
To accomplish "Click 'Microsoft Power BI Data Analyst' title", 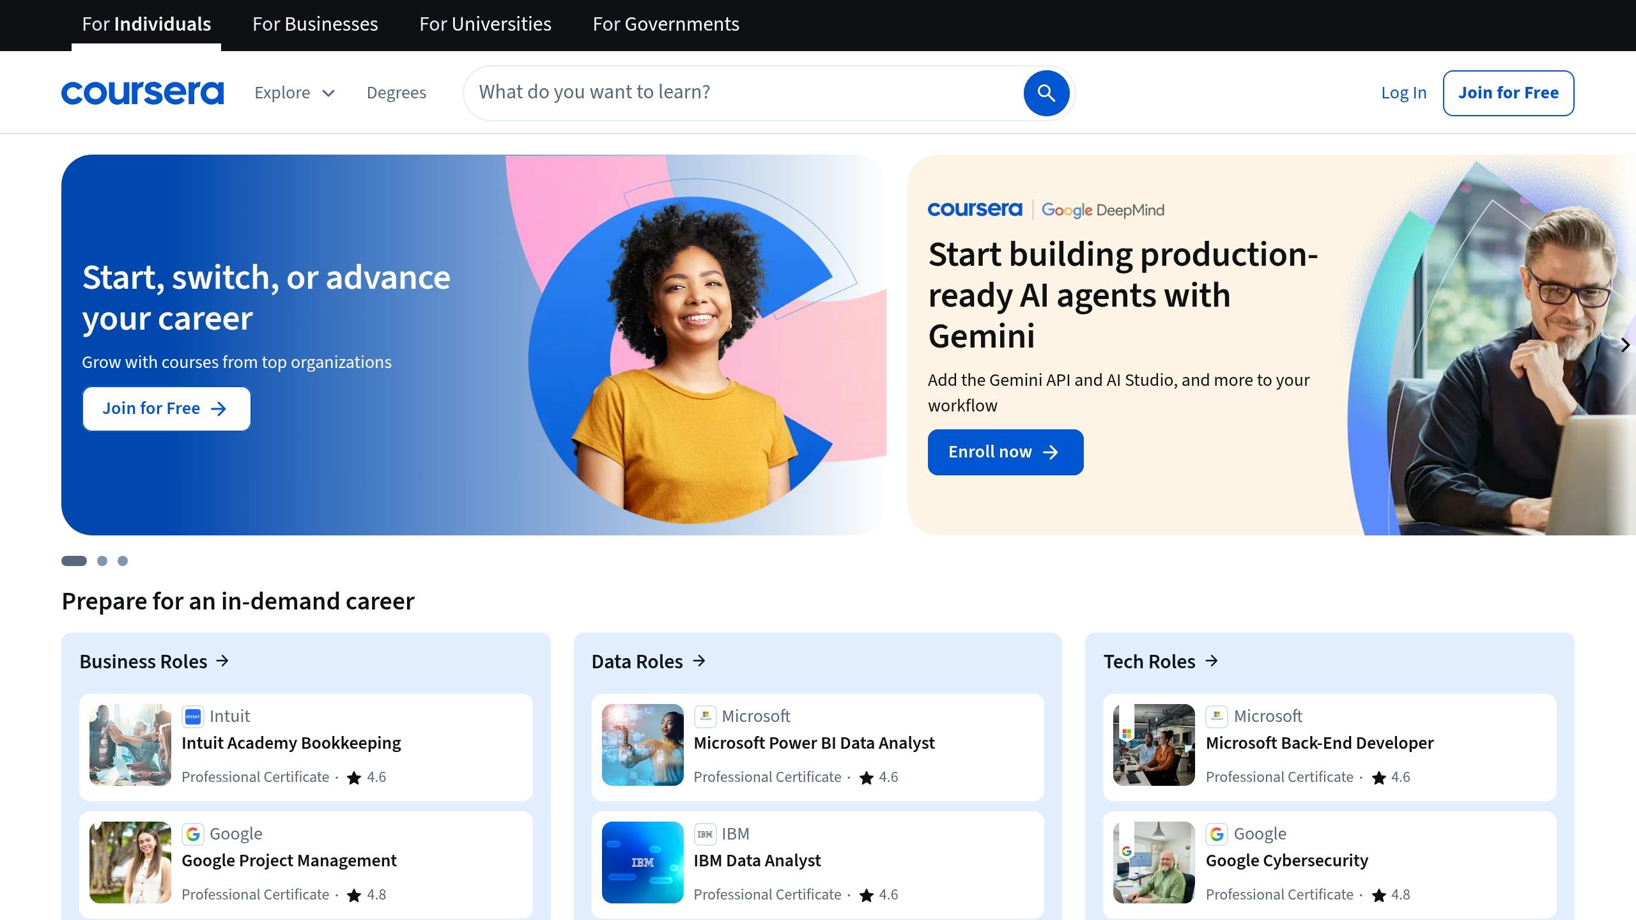I will (814, 743).
